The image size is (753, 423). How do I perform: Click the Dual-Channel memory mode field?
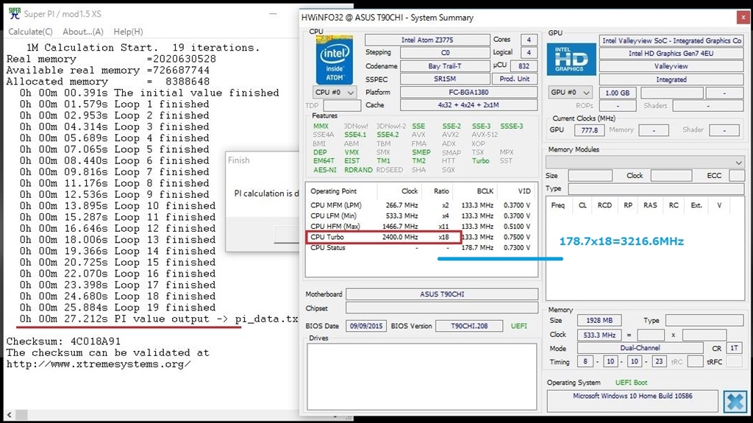[640, 348]
